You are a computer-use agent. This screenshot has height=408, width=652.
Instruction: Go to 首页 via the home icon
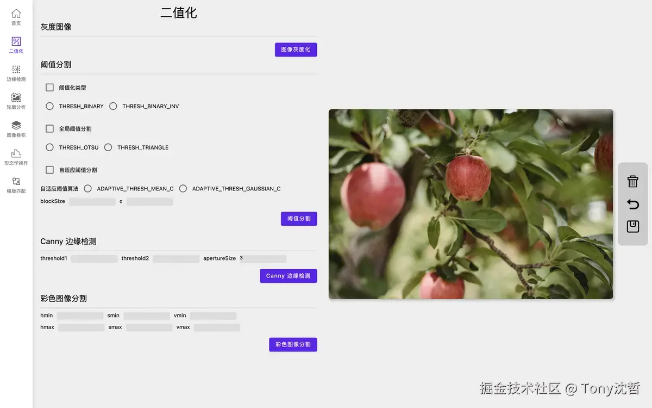(16, 16)
